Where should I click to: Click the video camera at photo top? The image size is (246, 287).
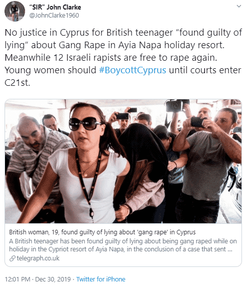(176, 105)
